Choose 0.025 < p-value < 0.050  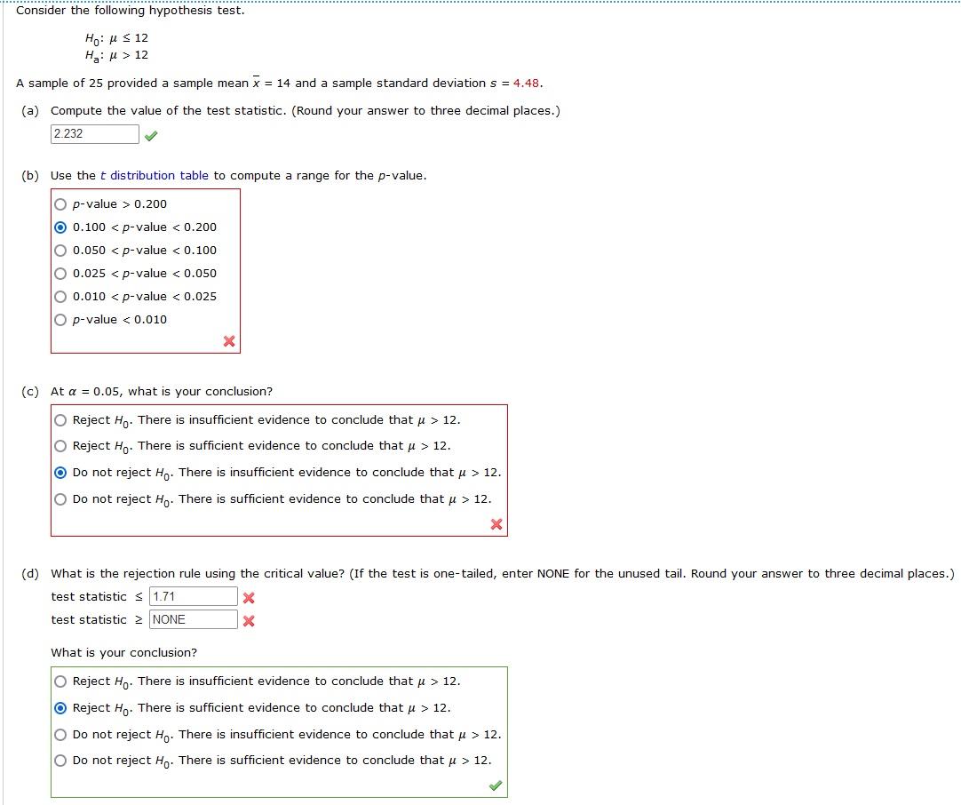(59, 273)
